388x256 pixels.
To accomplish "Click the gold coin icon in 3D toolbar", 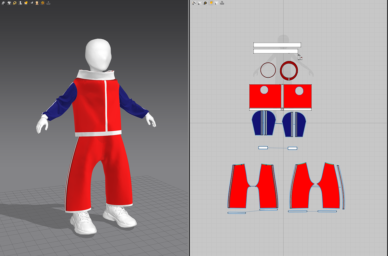I will pos(43,3).
